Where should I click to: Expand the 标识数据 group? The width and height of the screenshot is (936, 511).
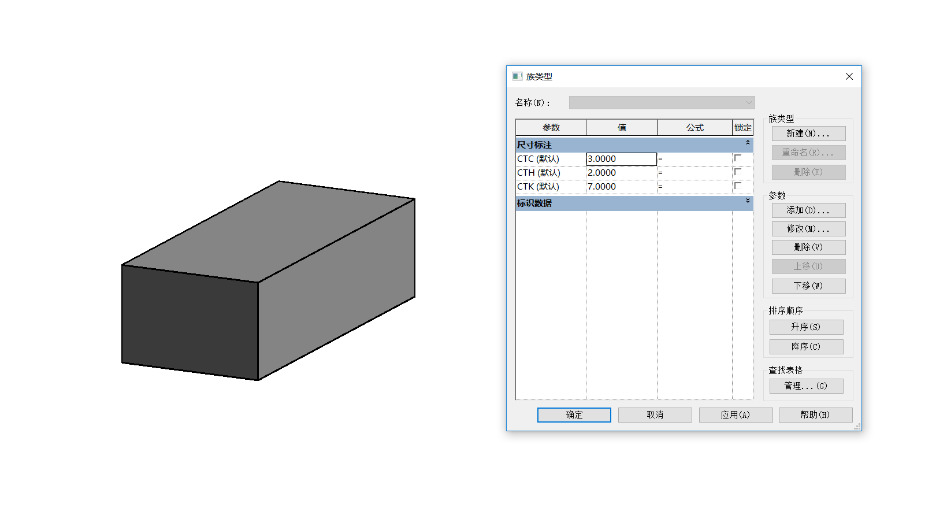pos(748,201)
